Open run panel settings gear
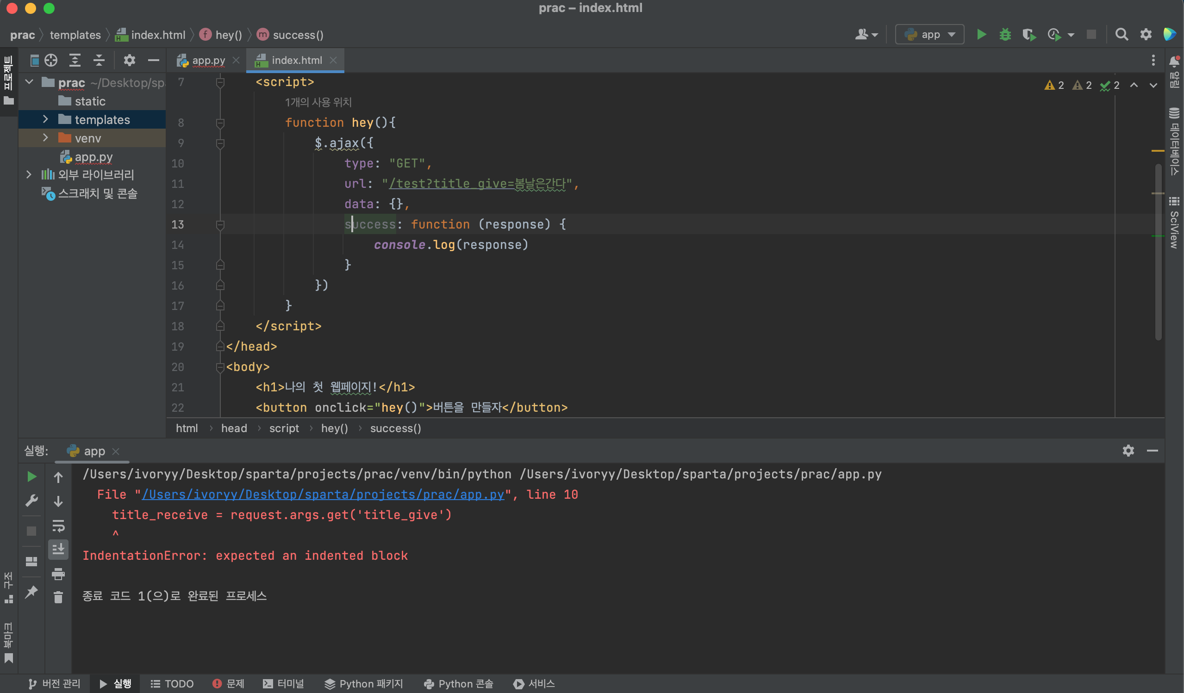The image size is (1184, 693). coord(1128,451)
